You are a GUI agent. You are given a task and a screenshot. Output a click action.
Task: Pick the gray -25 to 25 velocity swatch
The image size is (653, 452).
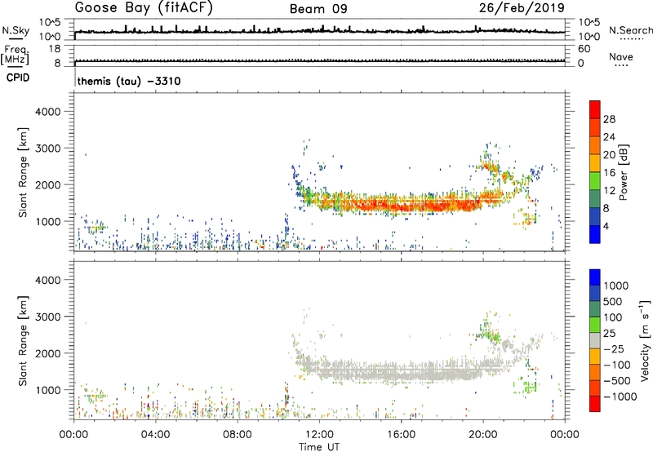click(595, 341)
